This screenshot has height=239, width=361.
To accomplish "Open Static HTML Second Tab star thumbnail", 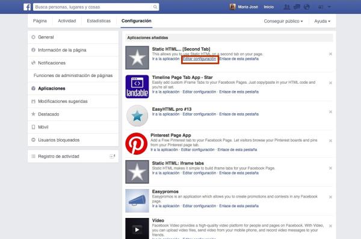I will coord(137,58).
